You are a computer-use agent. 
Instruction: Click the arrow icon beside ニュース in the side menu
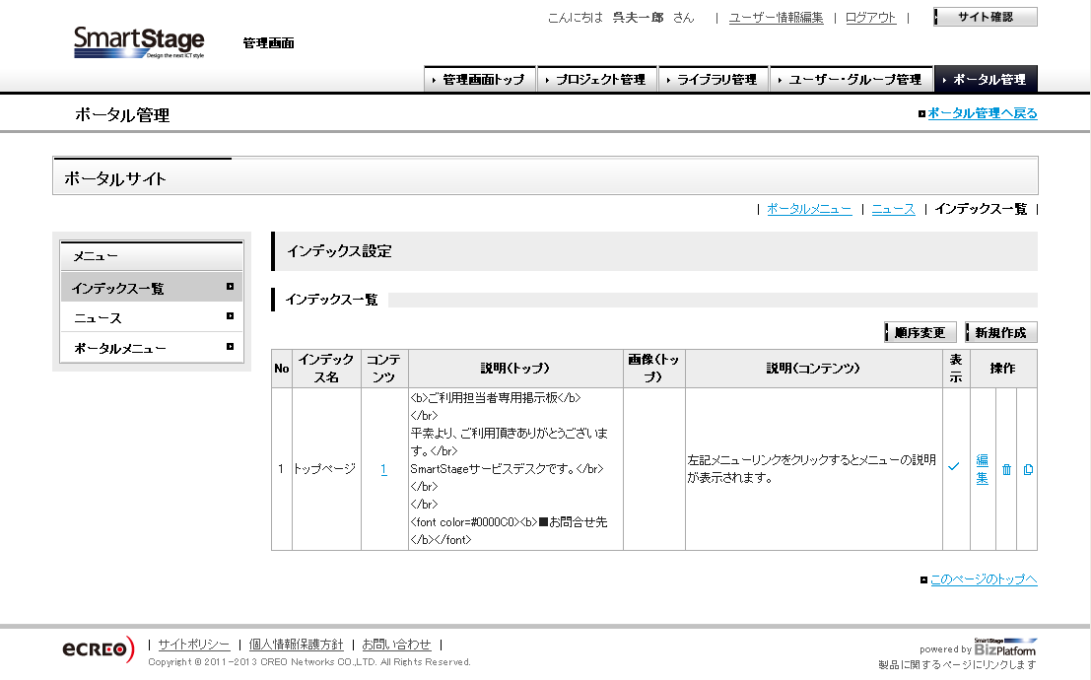click(231, 316)
